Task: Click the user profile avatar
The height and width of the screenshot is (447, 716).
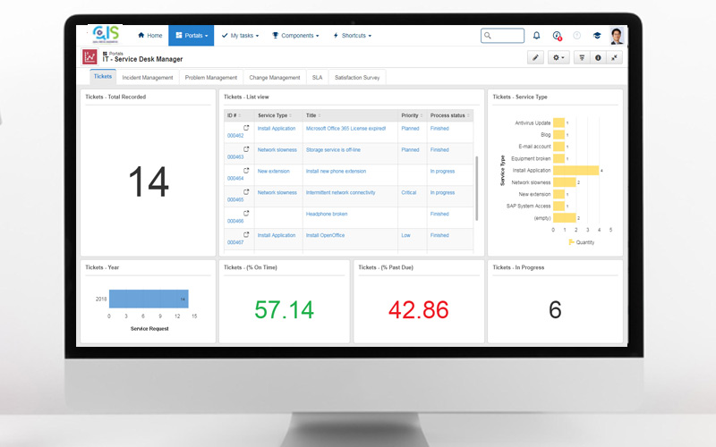Action: coord(618,36)
